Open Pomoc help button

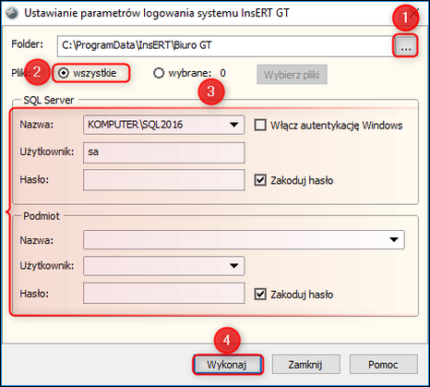point(383,365)
